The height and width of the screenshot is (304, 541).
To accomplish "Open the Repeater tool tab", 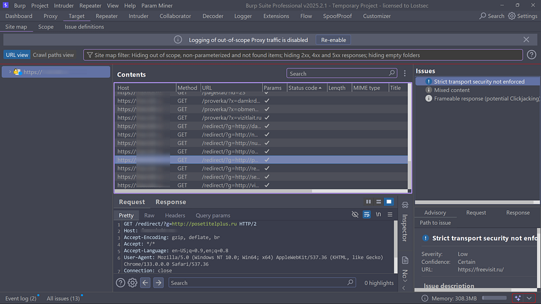I will 106,16.
